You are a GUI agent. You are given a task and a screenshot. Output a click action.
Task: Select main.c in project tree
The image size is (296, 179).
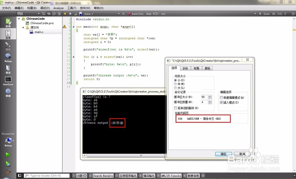[39, 32]
